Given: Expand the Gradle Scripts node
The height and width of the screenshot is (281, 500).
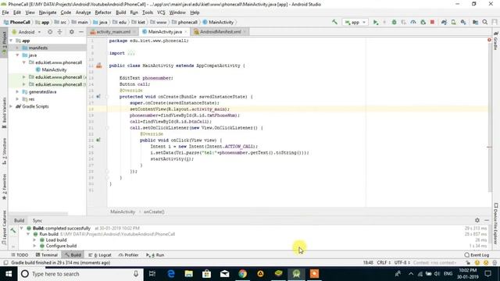Looking at the screenshot, I should [12, 106].
